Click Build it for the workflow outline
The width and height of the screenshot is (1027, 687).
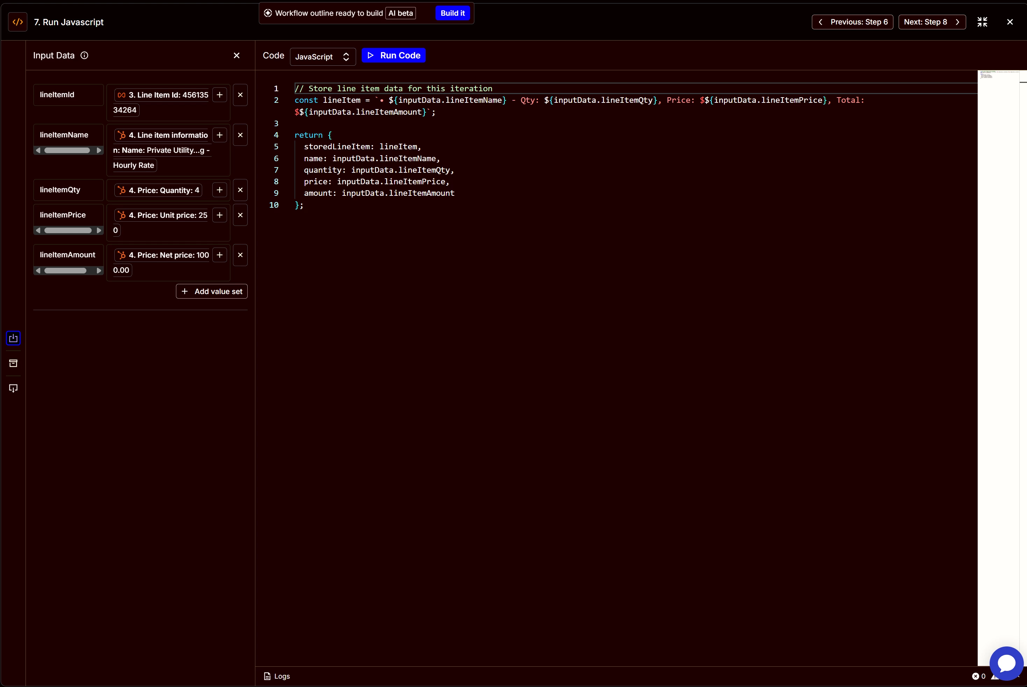coord(452,13)
